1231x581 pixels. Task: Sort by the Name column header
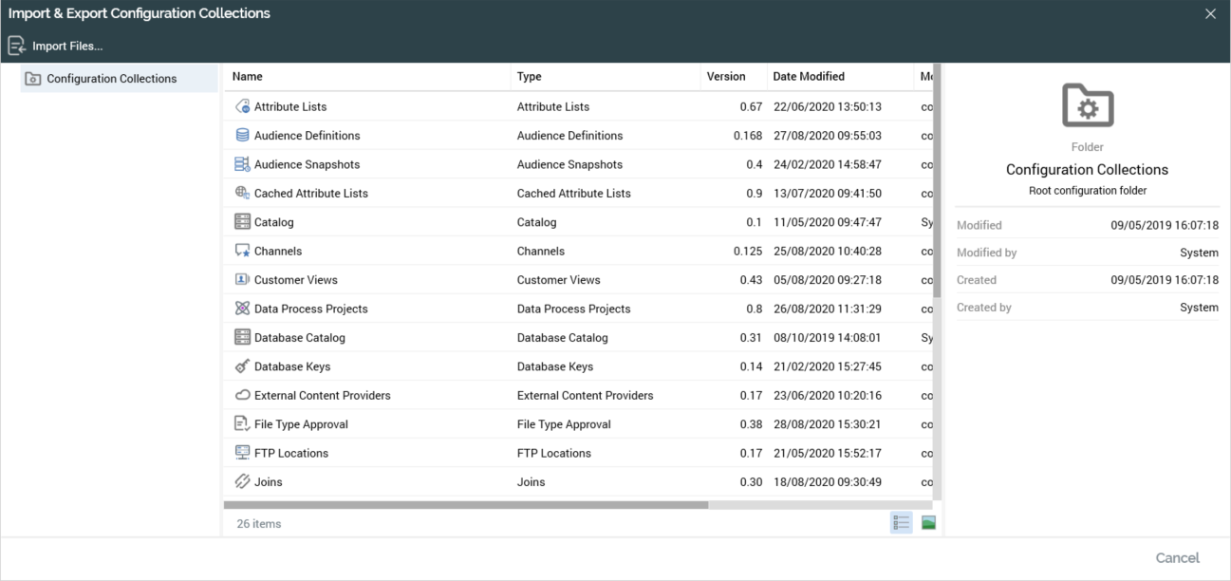248,77
